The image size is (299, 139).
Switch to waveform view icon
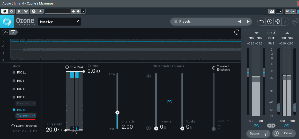tap(6, 32)
